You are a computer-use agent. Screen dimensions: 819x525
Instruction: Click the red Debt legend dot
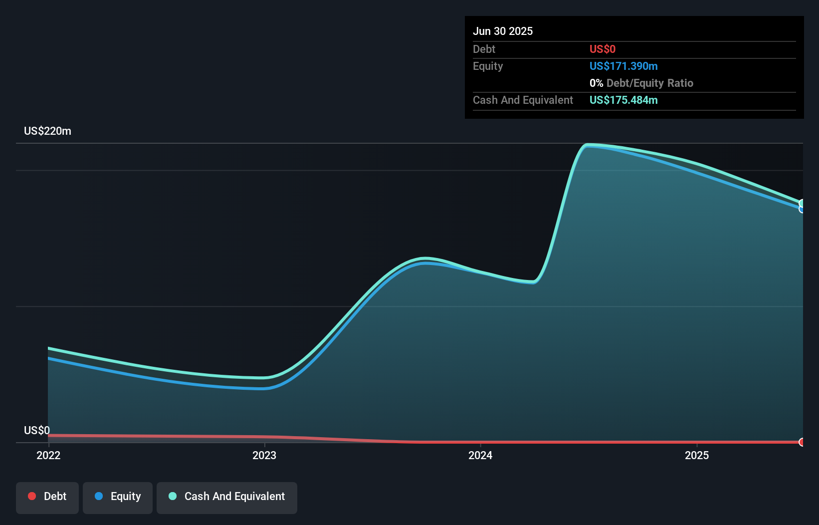(32, 496)
